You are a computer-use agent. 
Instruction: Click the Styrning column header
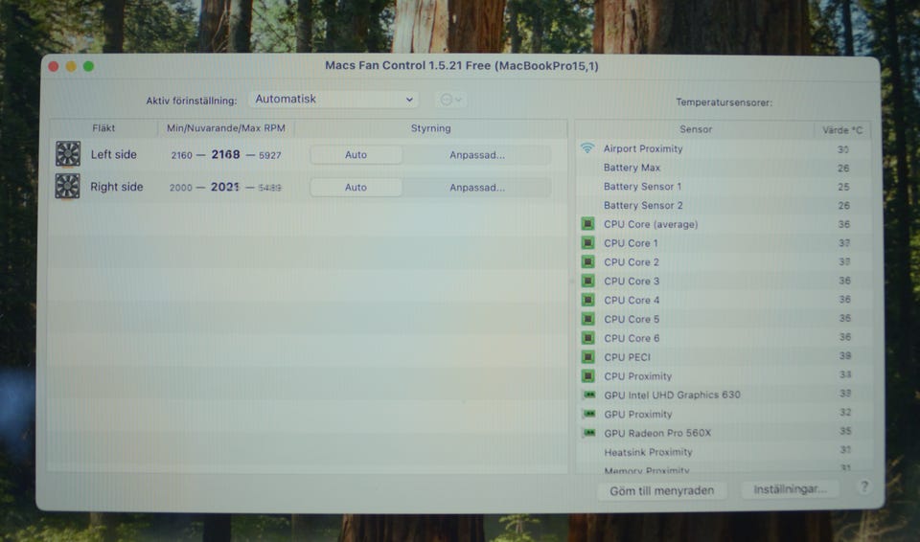pos(430,128)
